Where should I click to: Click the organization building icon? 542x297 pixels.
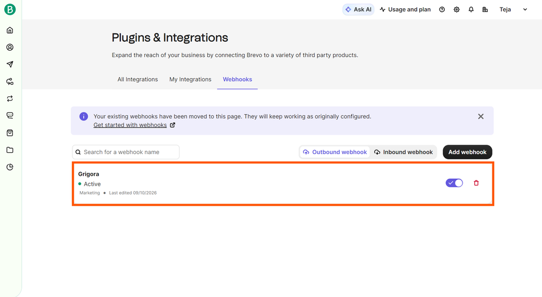click(x=485, y=9)
